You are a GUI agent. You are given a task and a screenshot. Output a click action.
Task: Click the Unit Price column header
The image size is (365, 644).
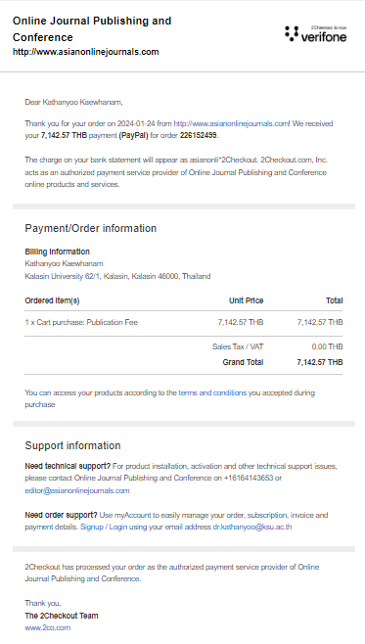[x=246, y=300]
